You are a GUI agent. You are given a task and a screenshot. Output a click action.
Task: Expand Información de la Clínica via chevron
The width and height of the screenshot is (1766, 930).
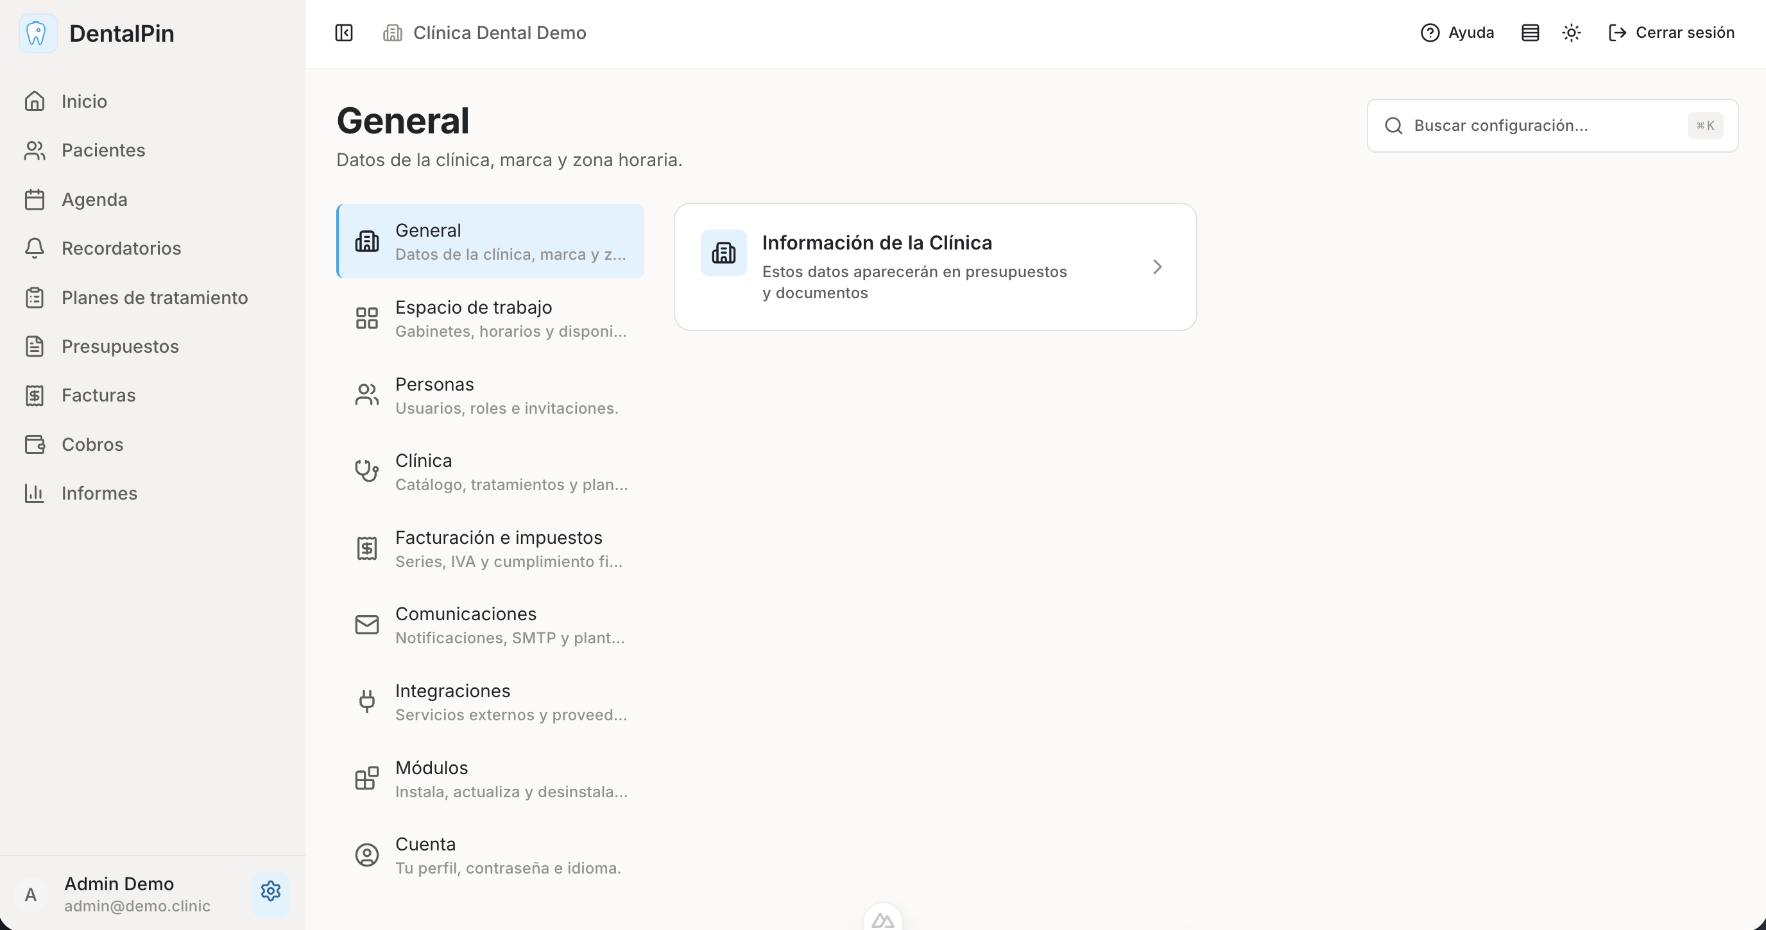click(1157, 267)
